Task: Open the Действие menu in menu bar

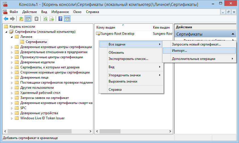Action: pyautogui.click(x=29, y=12)
